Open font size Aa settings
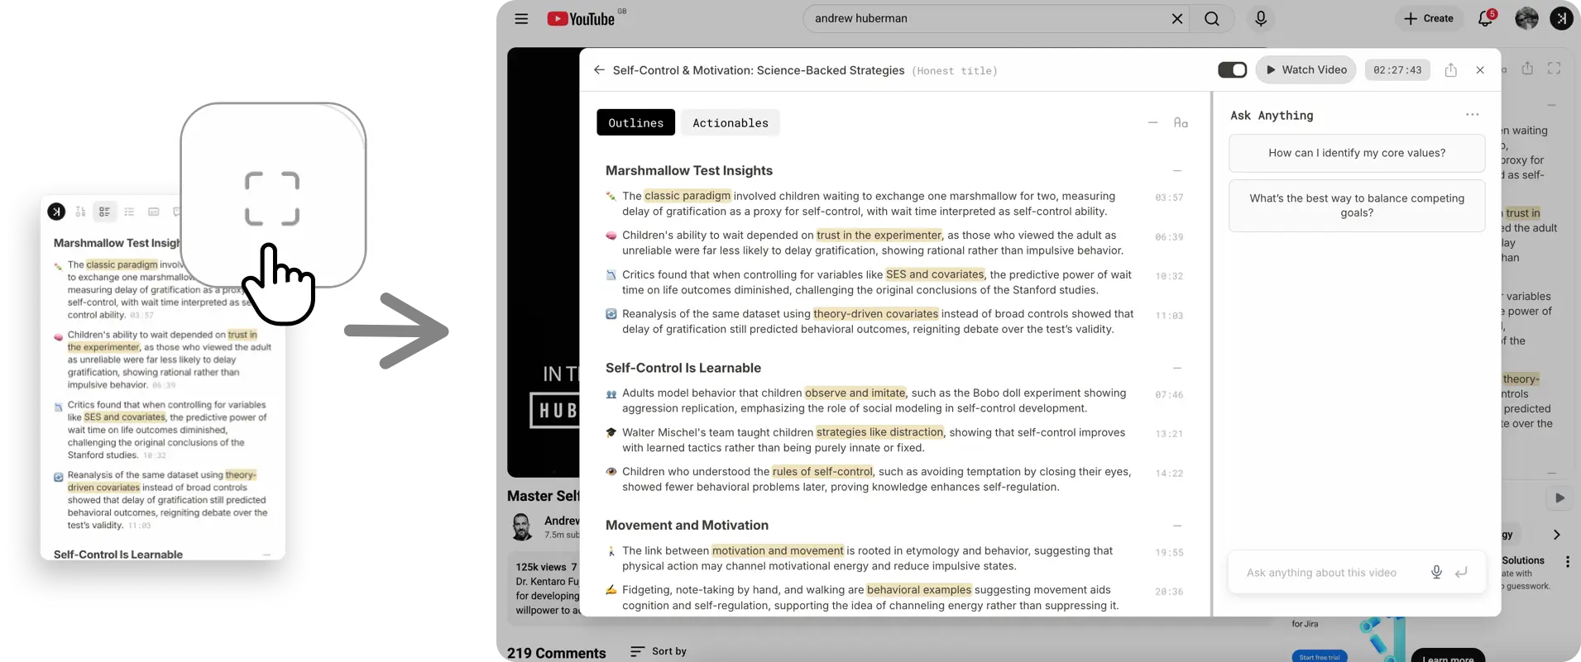Screen dimensions: 1581x662 [x=1181, y=122]
